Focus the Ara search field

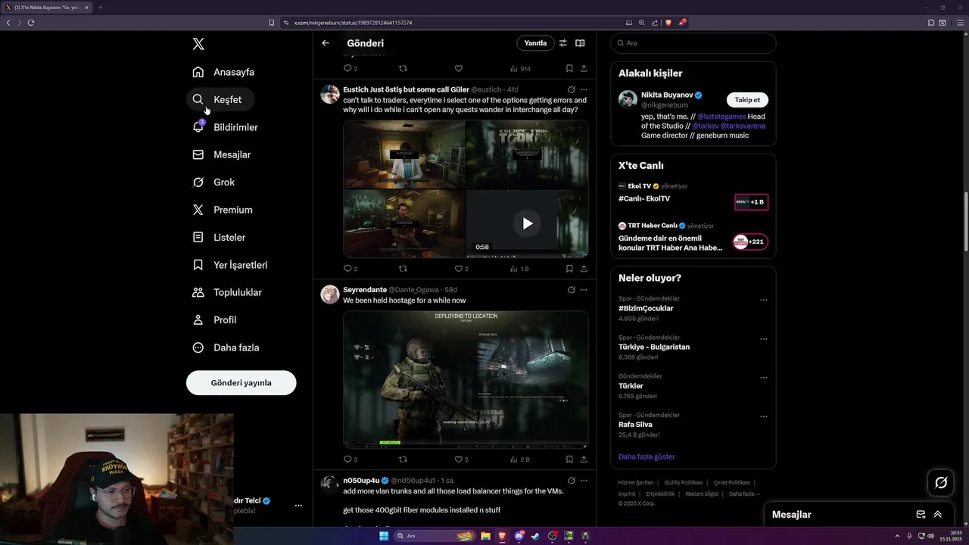point(693,43)
